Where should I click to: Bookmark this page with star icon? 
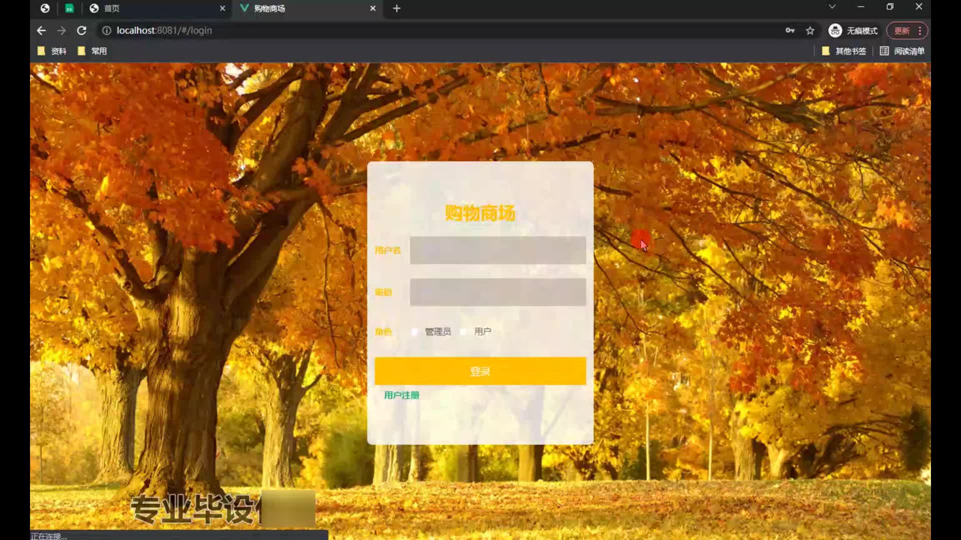coord(810,30)
